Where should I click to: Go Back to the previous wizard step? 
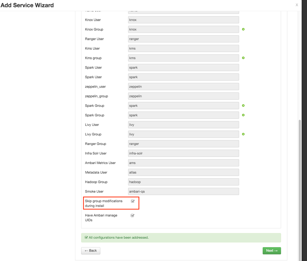click(91, 251)
